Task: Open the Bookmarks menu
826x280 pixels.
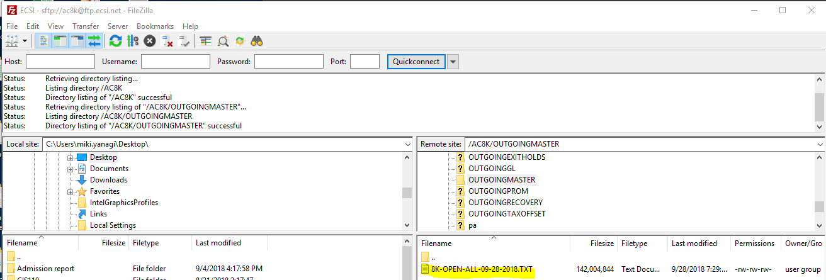Action: [155, 26]
